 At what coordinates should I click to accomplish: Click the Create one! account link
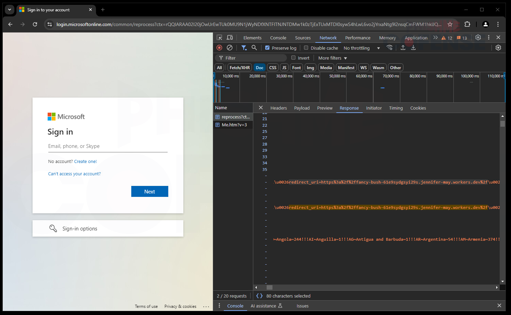tap(85, 161)
